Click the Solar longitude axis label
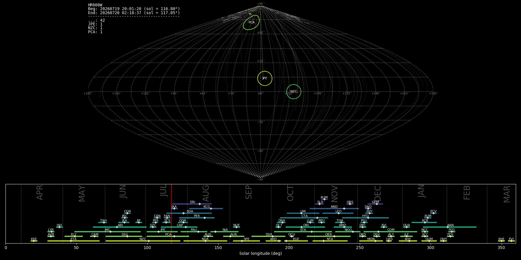521x260 pixels. tap(260, 254)
